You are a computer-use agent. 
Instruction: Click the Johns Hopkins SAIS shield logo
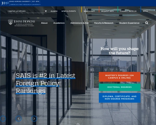point(22,23)
